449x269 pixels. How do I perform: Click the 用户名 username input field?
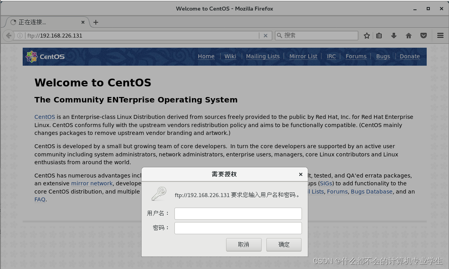(238, 213)
